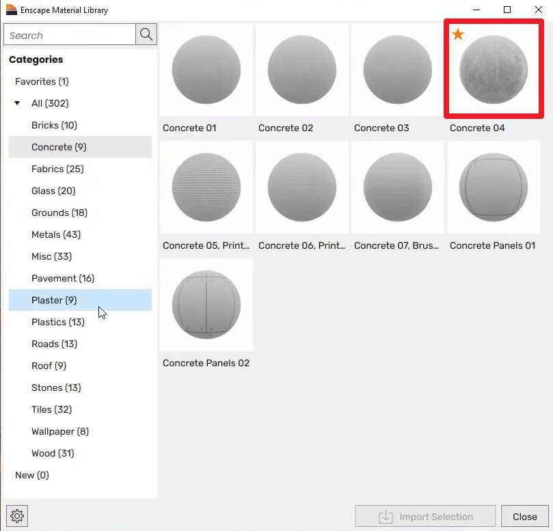This screenshot has height=531, width=553.
Task: Maximize the Enscape Material Library window
Action: point(507,10)
